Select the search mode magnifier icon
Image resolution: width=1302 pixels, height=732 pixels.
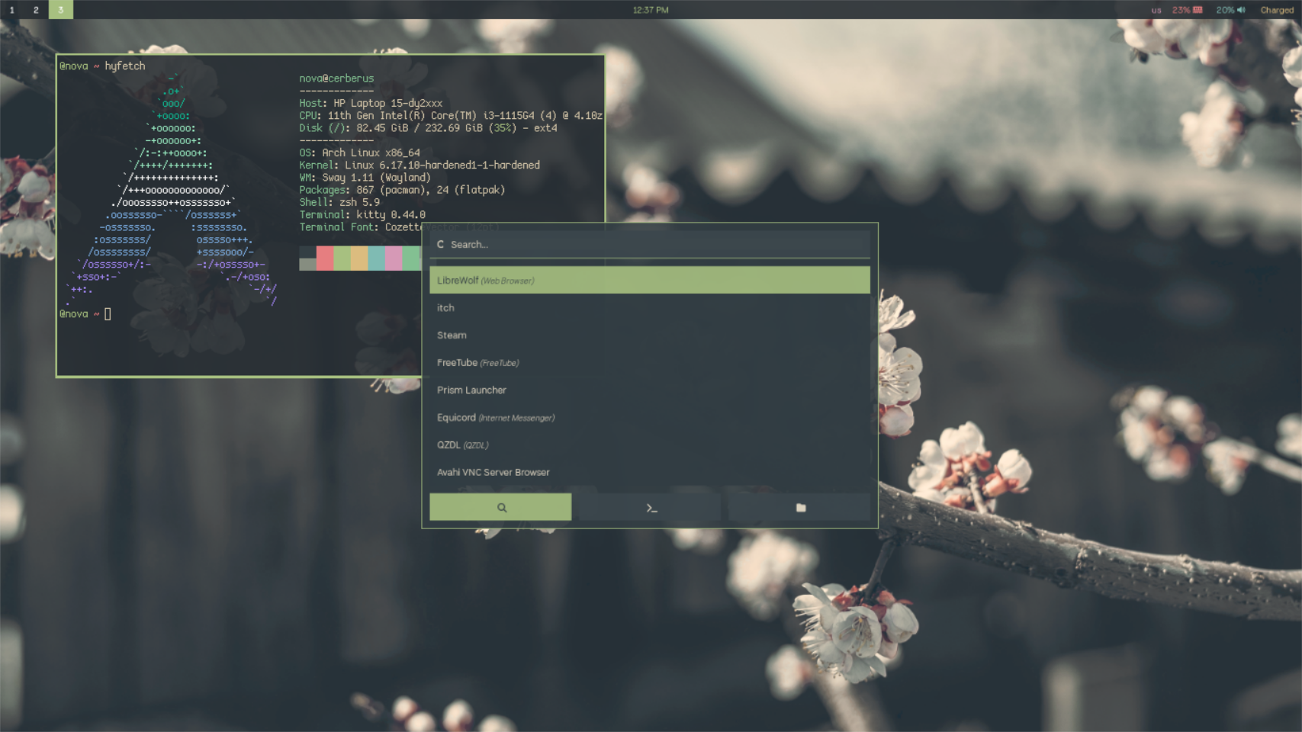pyautogui.click(x=500, y=506)
